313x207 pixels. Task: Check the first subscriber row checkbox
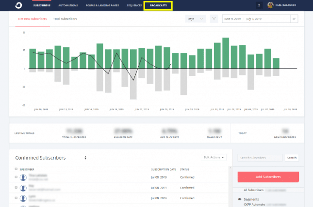[x=16, y=177]
